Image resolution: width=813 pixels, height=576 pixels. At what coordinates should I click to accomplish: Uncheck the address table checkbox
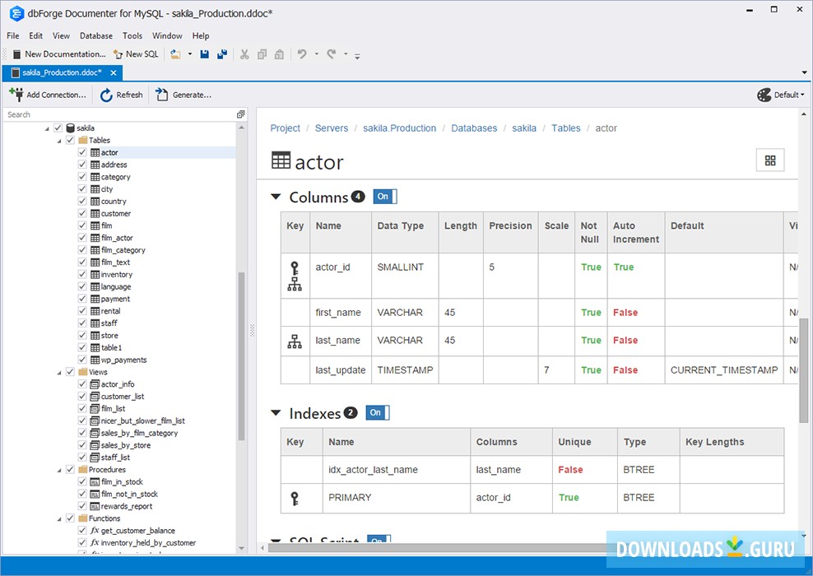(82, 165)
